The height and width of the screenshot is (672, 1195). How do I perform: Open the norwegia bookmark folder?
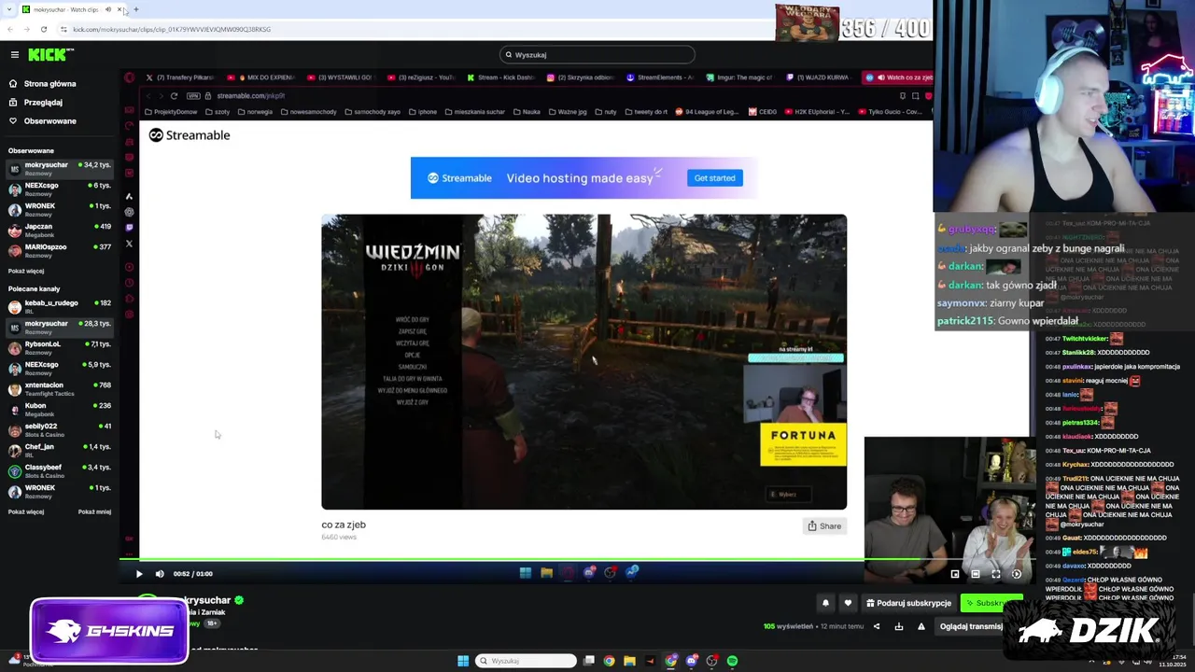pos(254,112)
